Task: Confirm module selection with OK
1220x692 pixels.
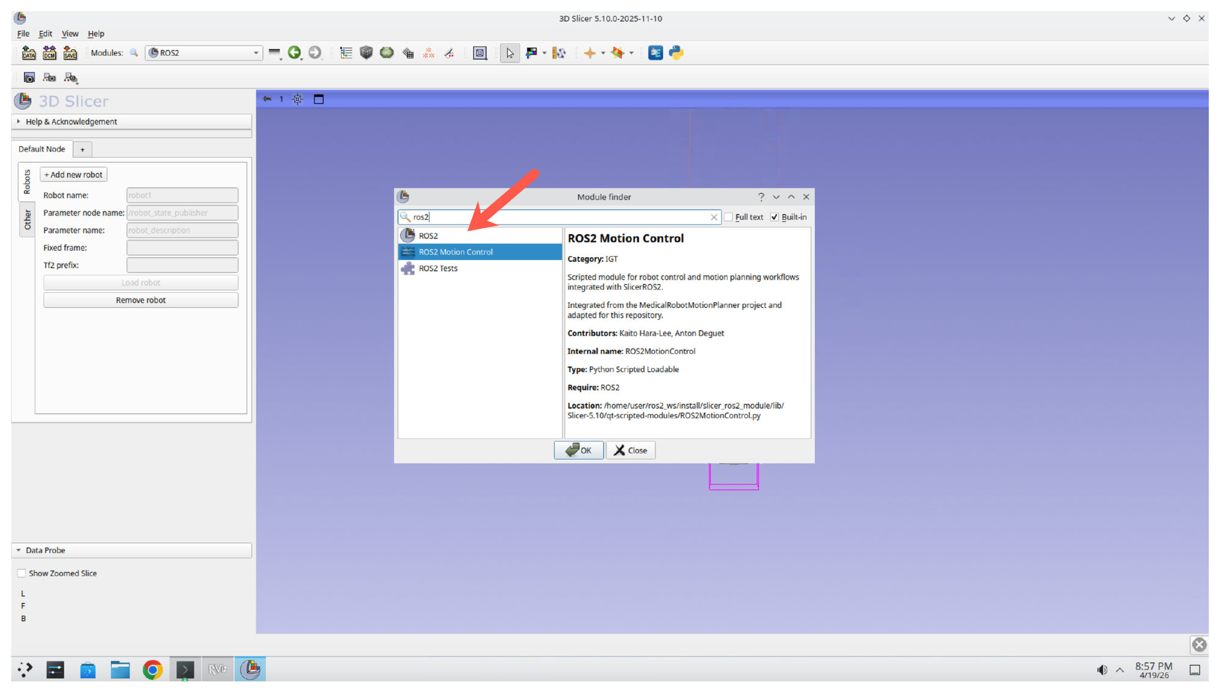Action: coord(578,450)
